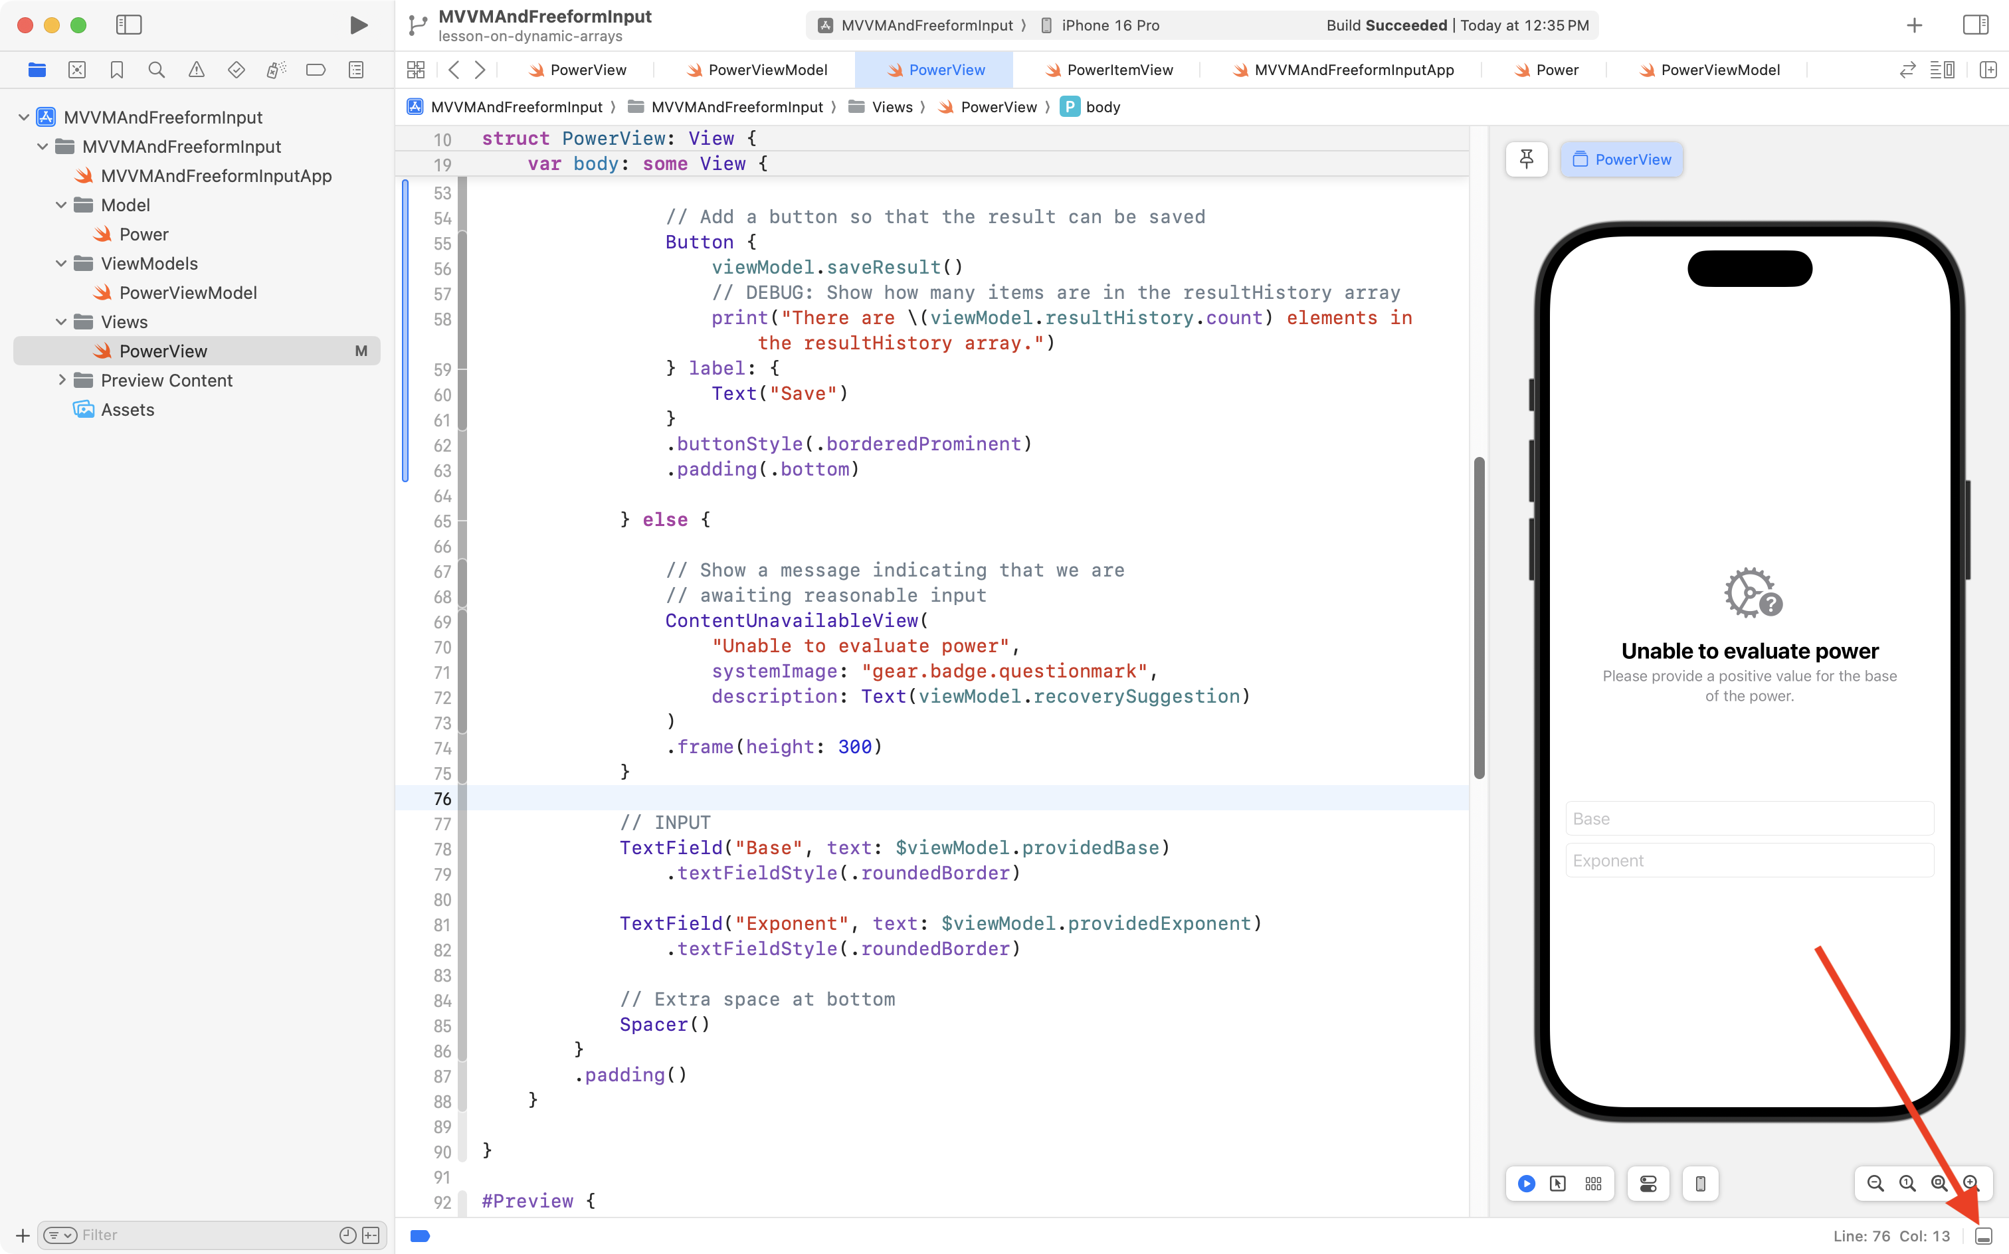
Task: Open canvas device settings icon
Action: pos(1648,1184)
